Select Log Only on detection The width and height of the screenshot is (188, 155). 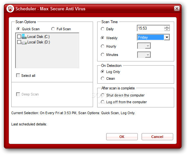[102, 72]
